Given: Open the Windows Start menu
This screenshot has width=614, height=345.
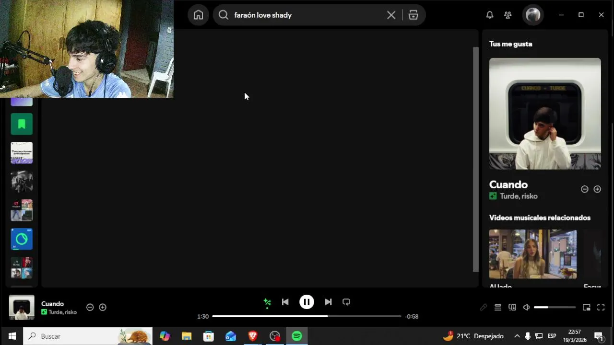Looking at the screenshot, I should pyautogui.click(x=12, y=336).
